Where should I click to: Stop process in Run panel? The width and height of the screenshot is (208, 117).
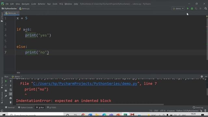6,85
